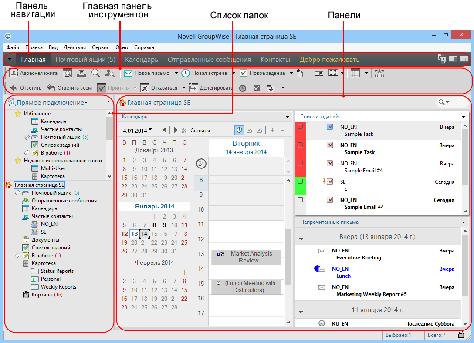Tick the white square beside bold Sample Email #4
The width and height of the screenshot is (474, 343).
[x=300, y=200]
